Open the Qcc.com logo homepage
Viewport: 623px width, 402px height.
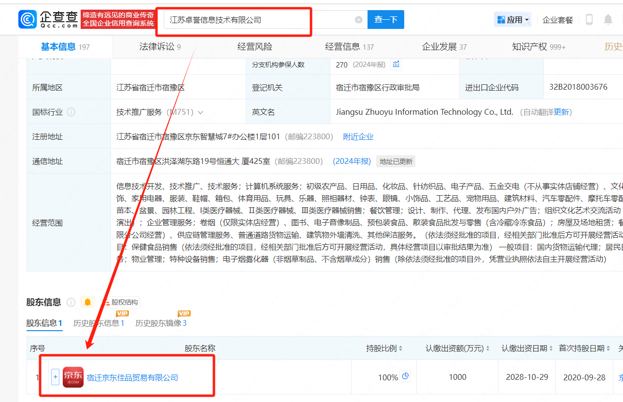[48, 19]
